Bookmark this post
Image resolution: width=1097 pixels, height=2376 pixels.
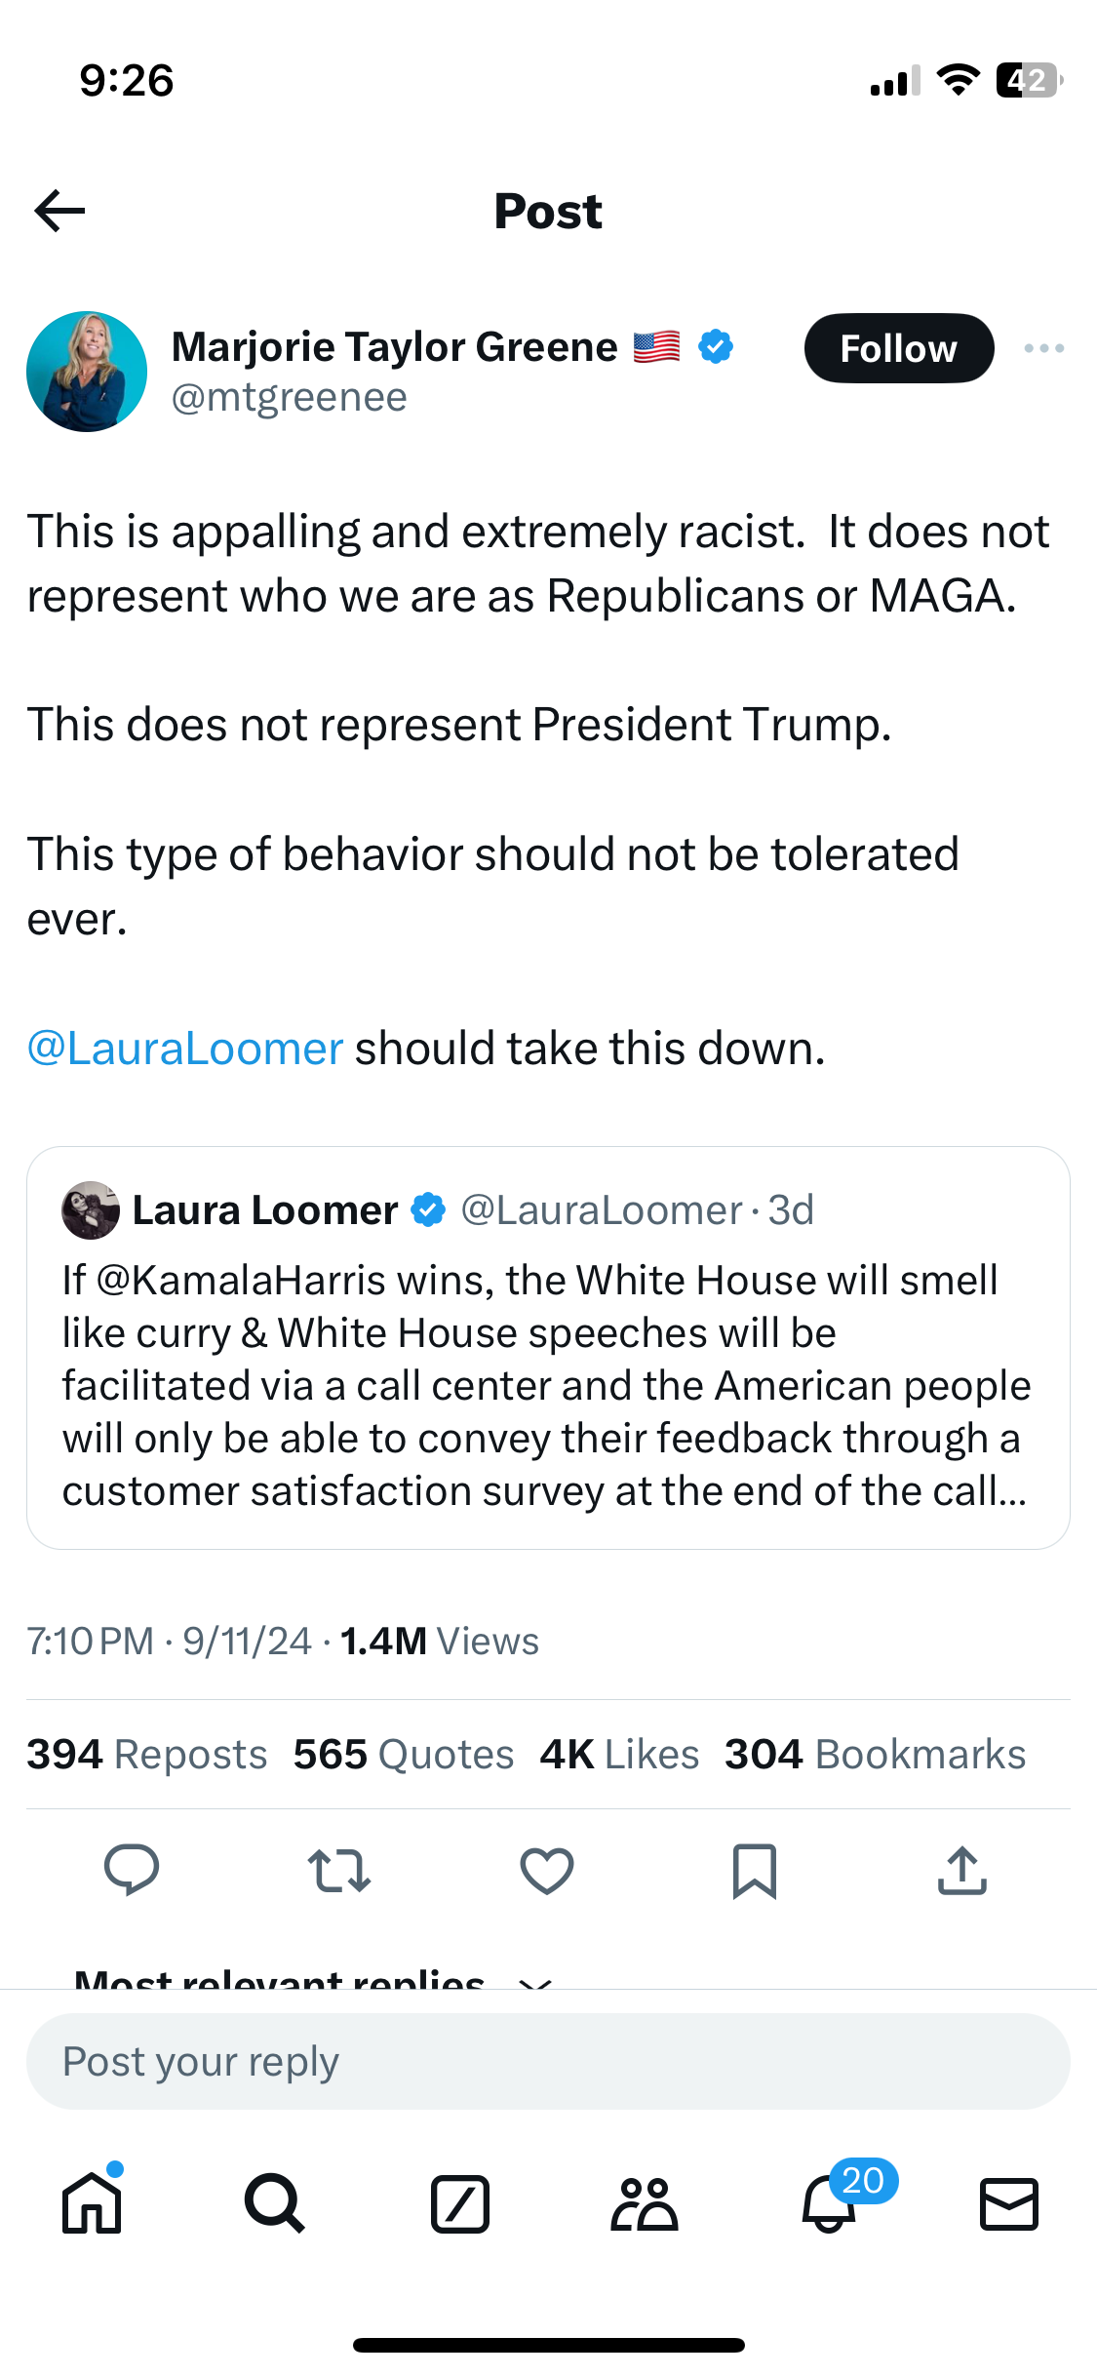tap(755, 1870)
